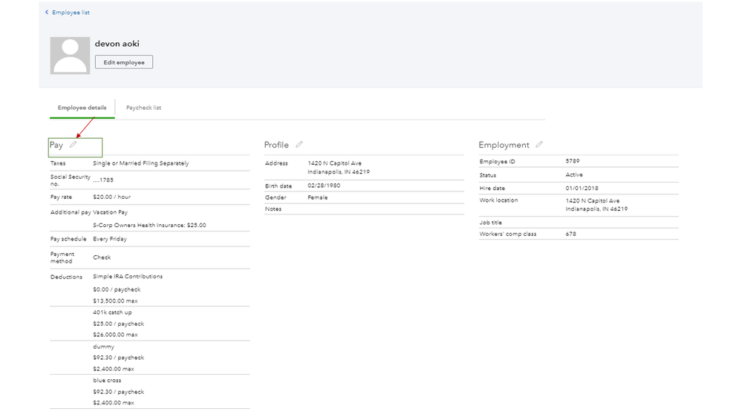This screenshot has width=742, height=417.
Task: Go back to Employee list
Action: point(71,13)
